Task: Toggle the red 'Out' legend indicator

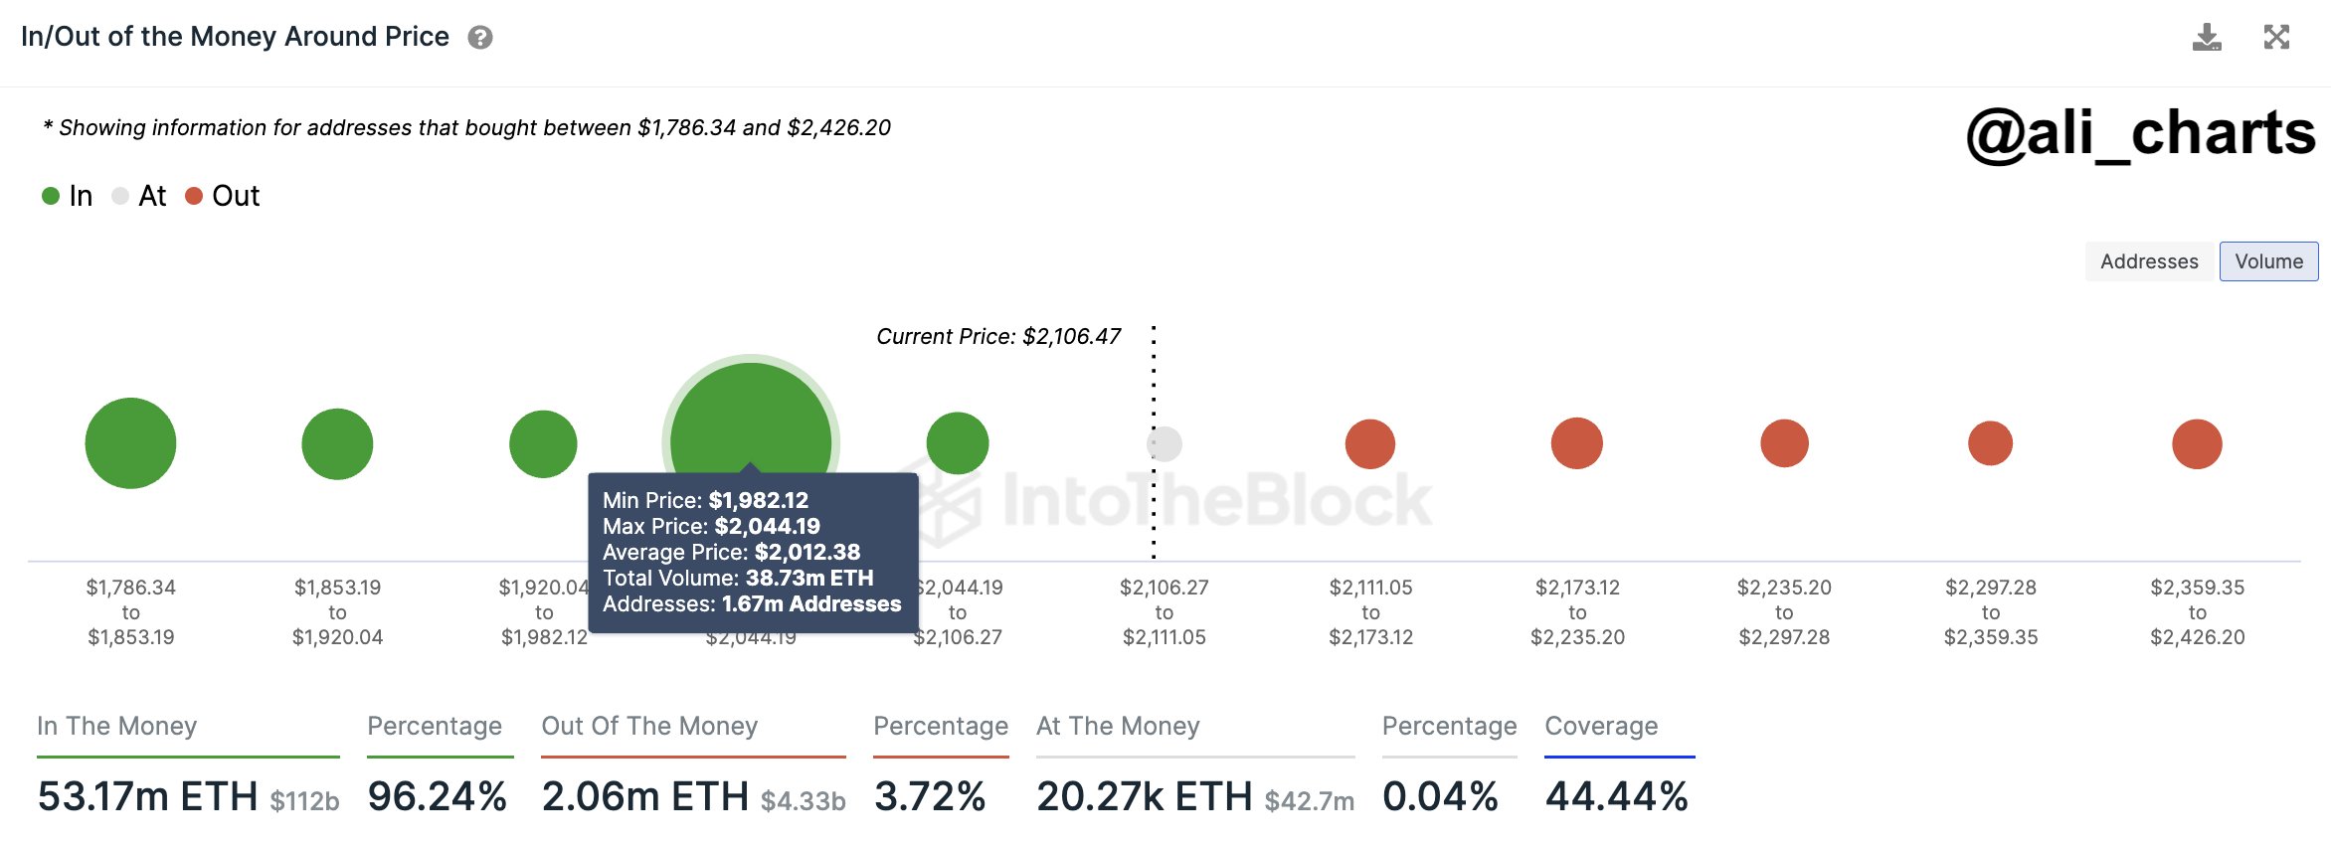Action: (x=195, y=196)
